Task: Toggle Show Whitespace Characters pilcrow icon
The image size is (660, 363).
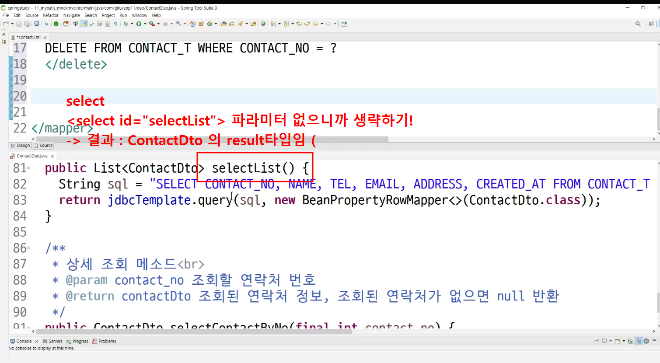Action: click(x=115, y=24)
